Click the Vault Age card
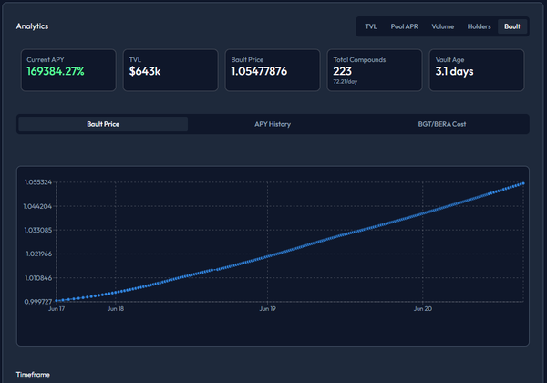 [478, 69]
